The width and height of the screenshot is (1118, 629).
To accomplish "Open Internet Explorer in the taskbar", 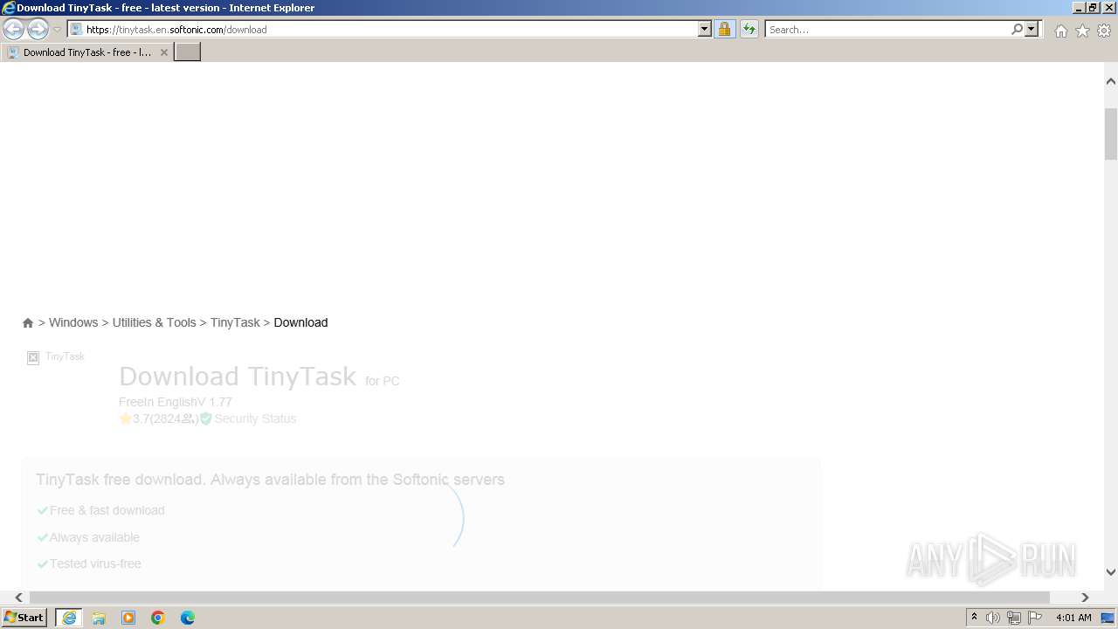I will 69,618.
